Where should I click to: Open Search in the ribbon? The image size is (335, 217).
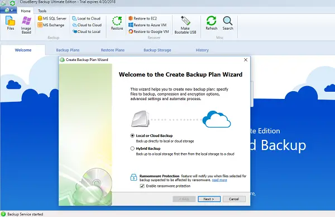pyautogui.click(x=228, y=23)
